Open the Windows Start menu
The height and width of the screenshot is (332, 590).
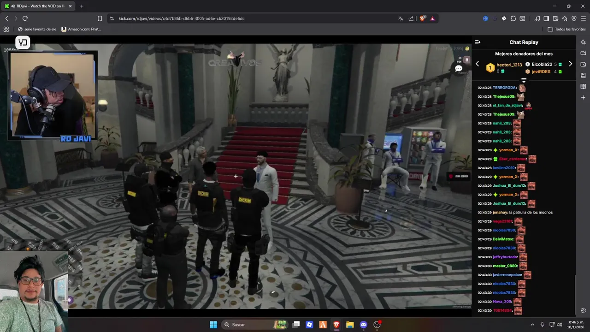coord(213,325)
